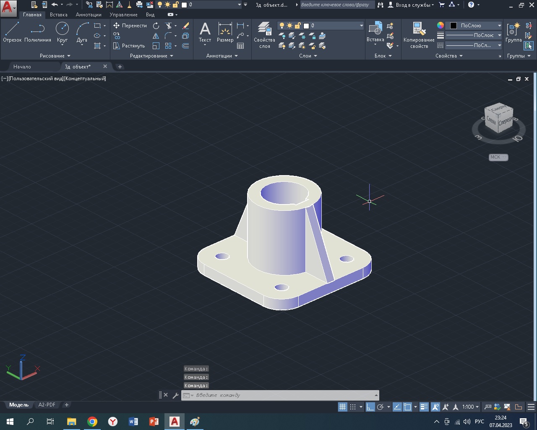
Task: Toggle grid display in status bar
Action: [343, 407]
